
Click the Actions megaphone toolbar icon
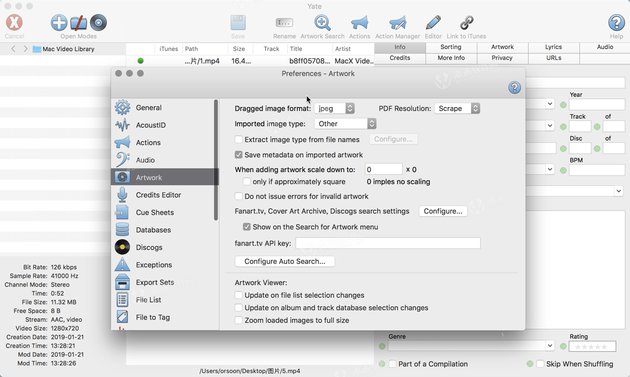coord(360,23)
